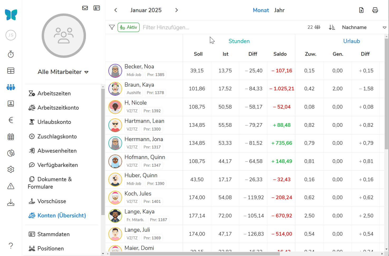
Task: Click the printer icon
Action: pos(375,10)
